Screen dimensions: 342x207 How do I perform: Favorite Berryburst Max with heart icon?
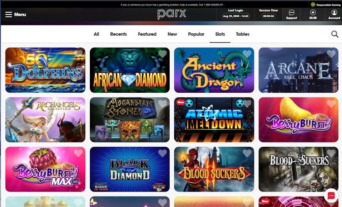(x=78, y=153)
